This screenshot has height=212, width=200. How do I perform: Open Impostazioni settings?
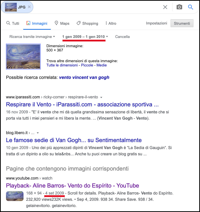tap(156, 23)
